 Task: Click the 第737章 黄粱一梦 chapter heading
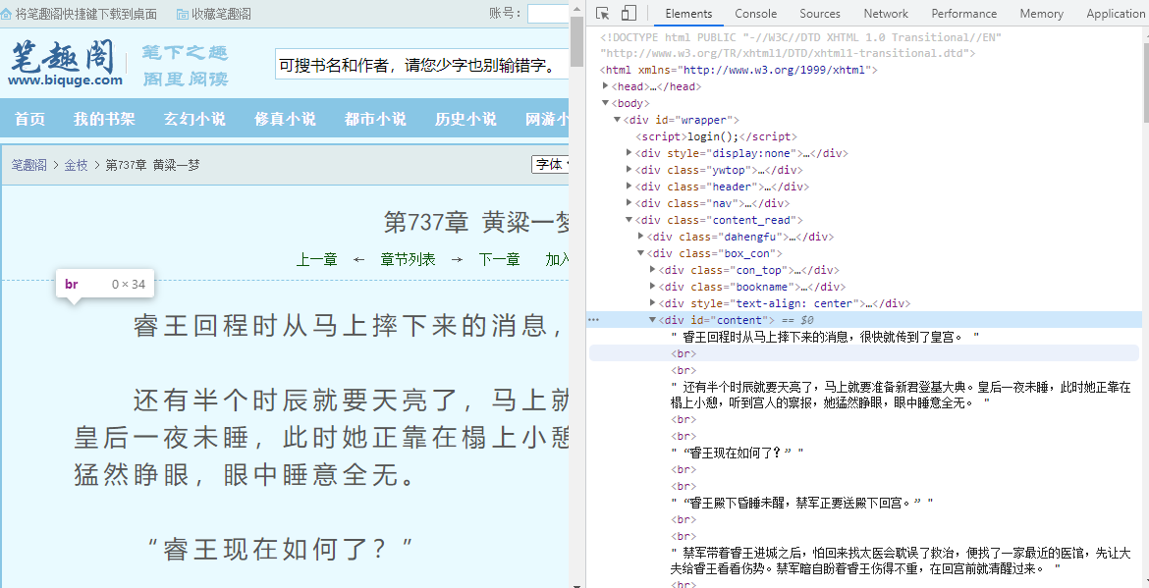(476, 222)
